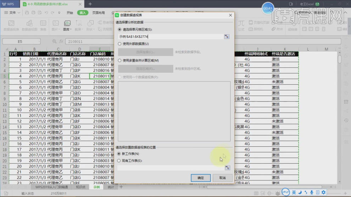Image resolution: width=351 pixels, height=197 pixels.
Task: Switch to the 统计 sheet tab
Action: pyautogui.click(x=111, y=187)
